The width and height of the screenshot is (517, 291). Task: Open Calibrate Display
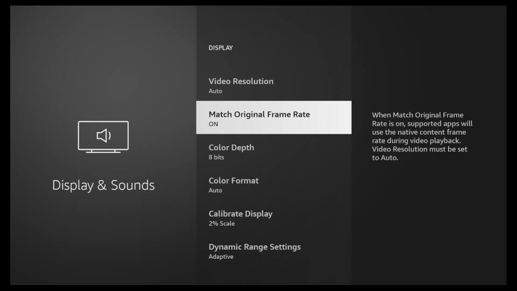point(274,217)
